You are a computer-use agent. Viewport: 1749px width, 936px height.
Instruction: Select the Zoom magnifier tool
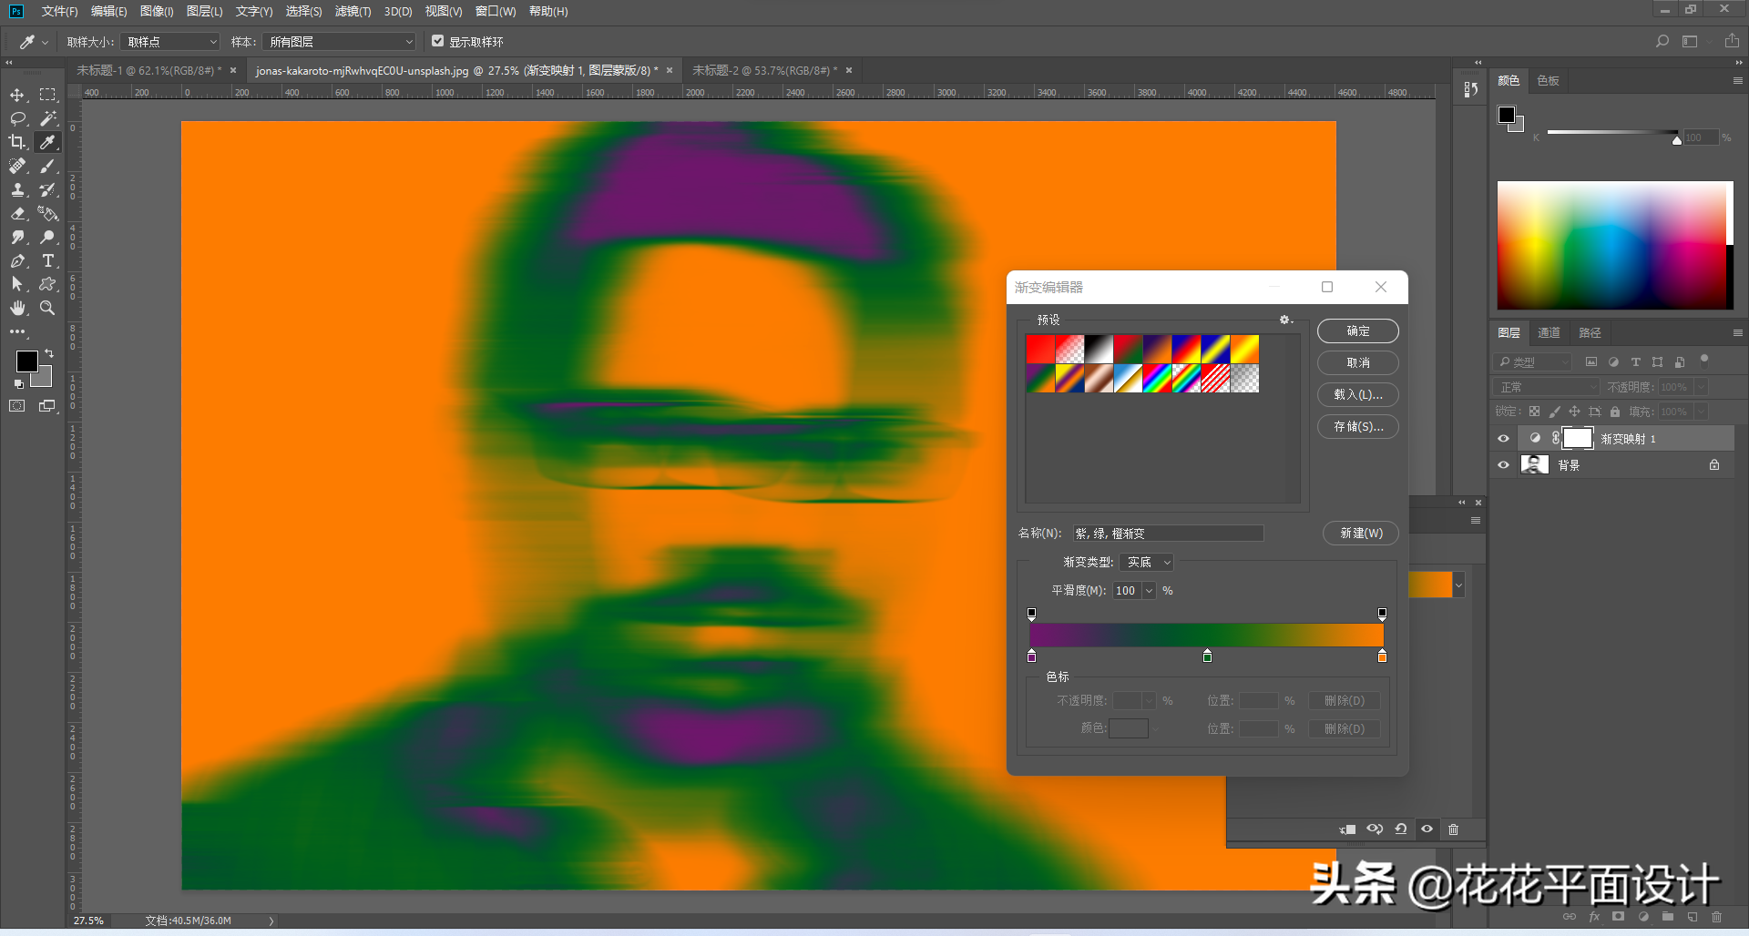[x=47, y=308]
